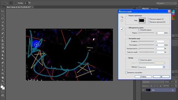
Task: Open the layer blend mode dropdown
Action: 153,82
